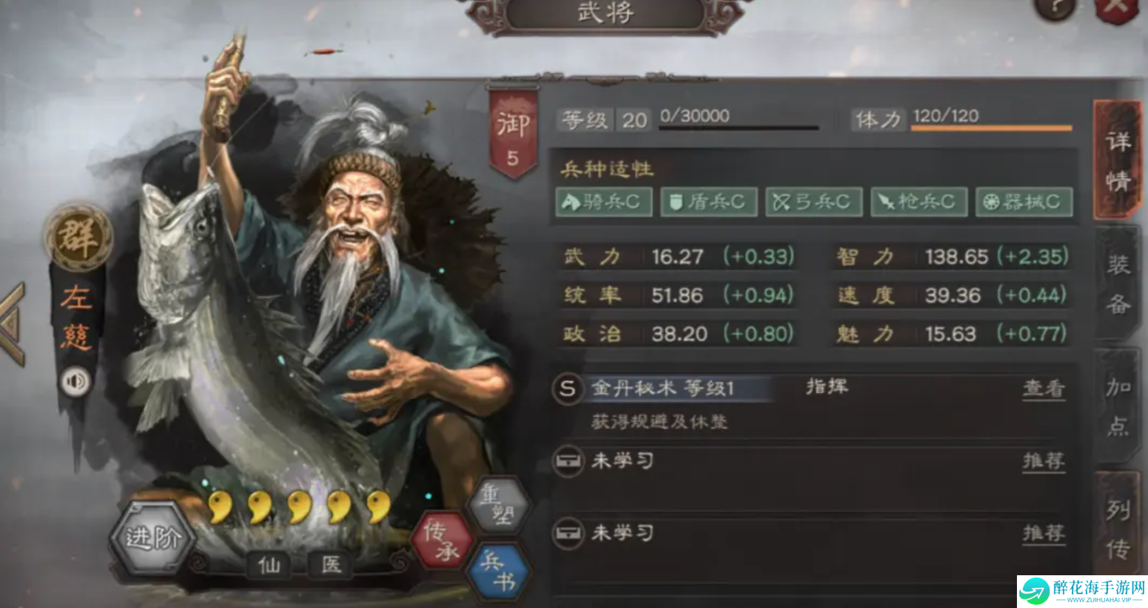Viewport: 1148px width, 608px height.
Task: Switch to the 装备 side tab
Action: click(1118, 283)
